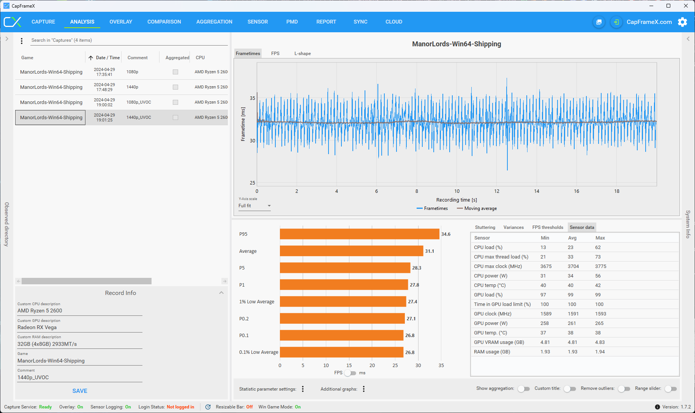This screenshot has width=695, height=413.
Task: Select the ANALYSIS tab
Action: tap(82, 22)
